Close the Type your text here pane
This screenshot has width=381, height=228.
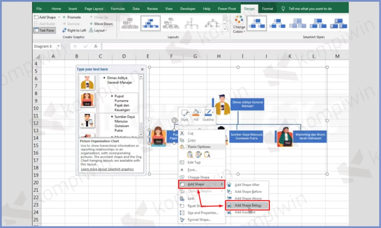[142, 69]
